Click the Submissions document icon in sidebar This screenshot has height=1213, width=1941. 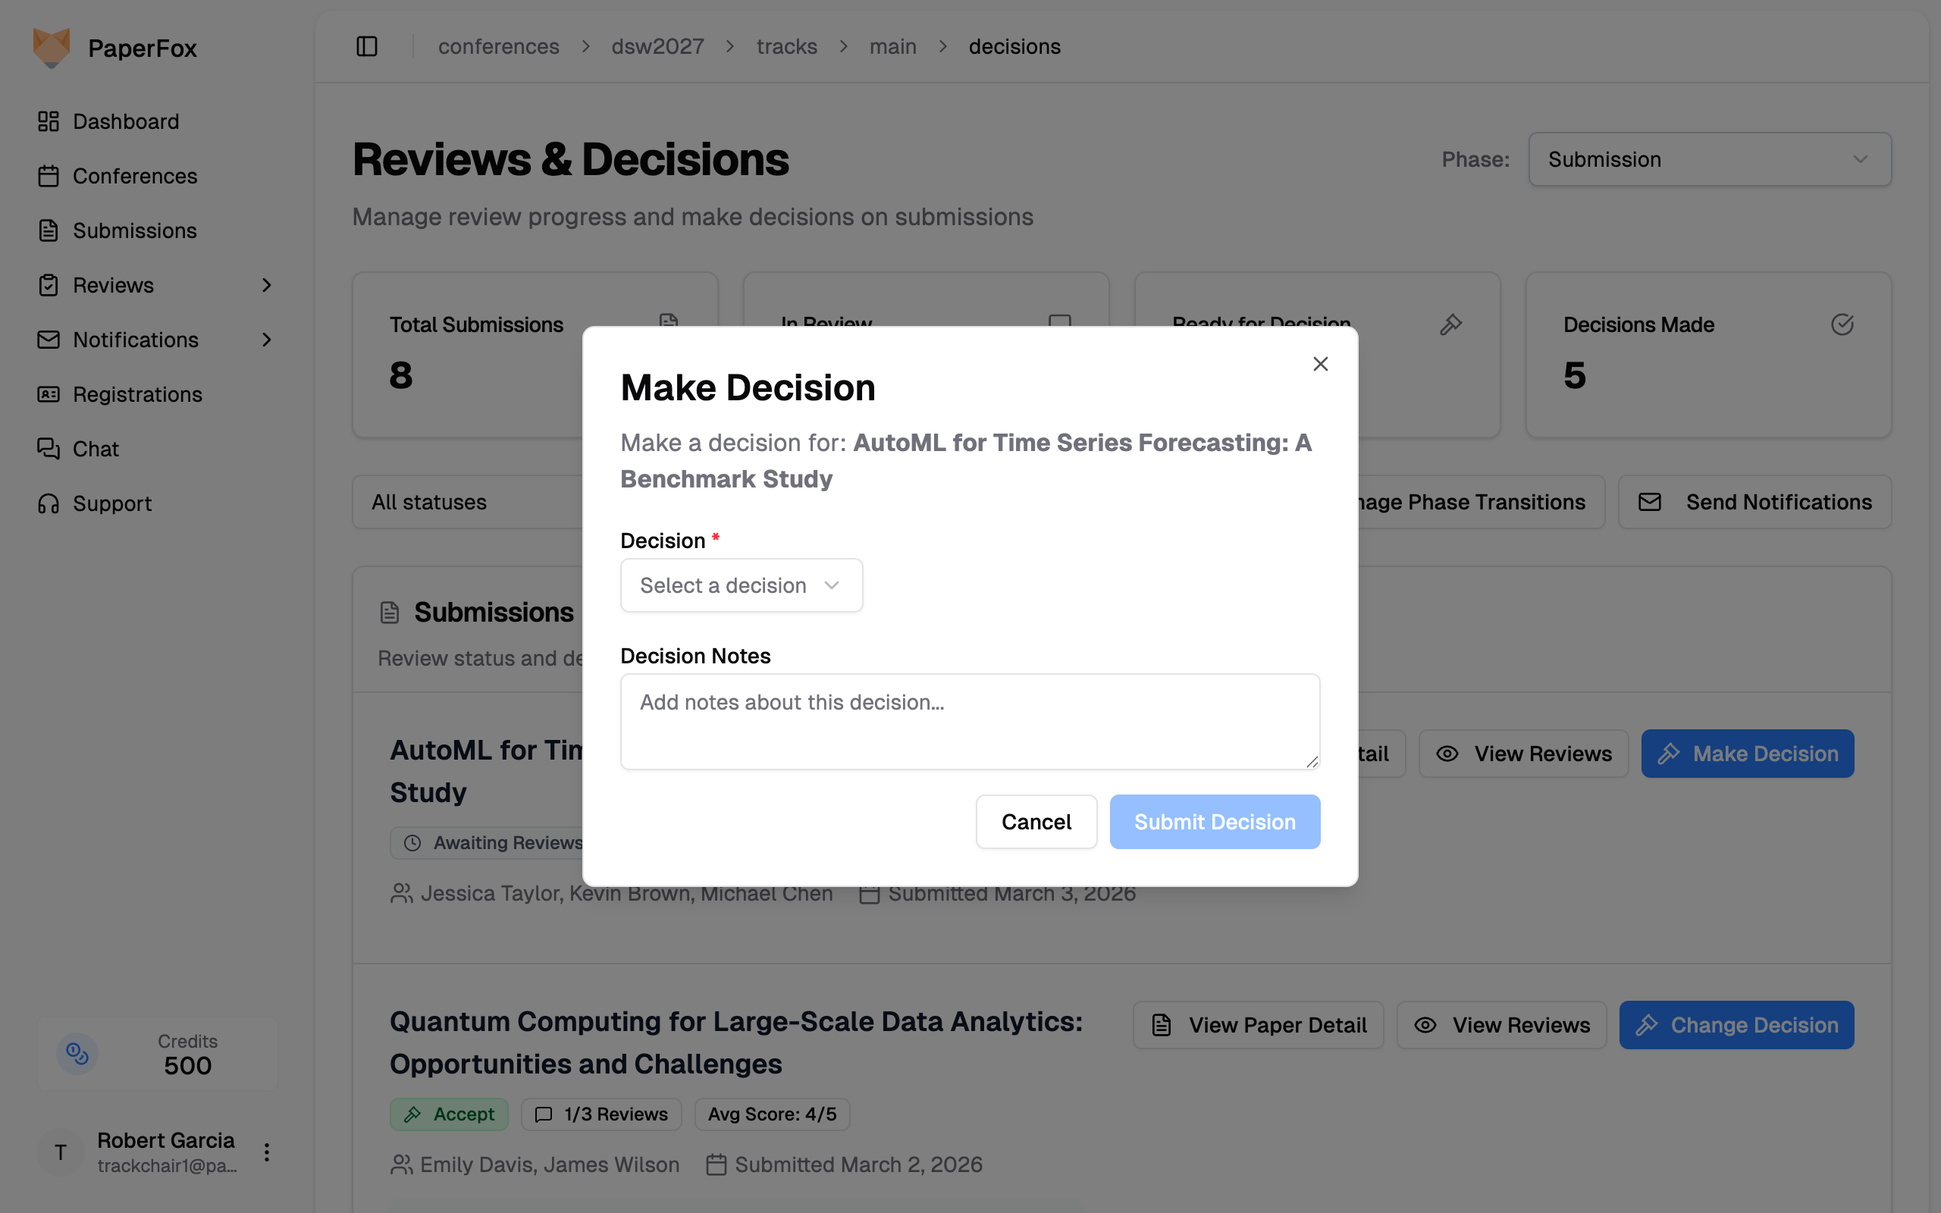coord(48,230)
